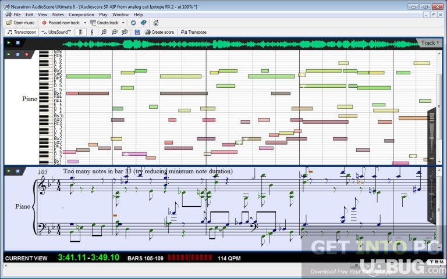This screenshot has width=447, height=279.
Task: Click bar number 105 above the staff
Action: (42, 172)
